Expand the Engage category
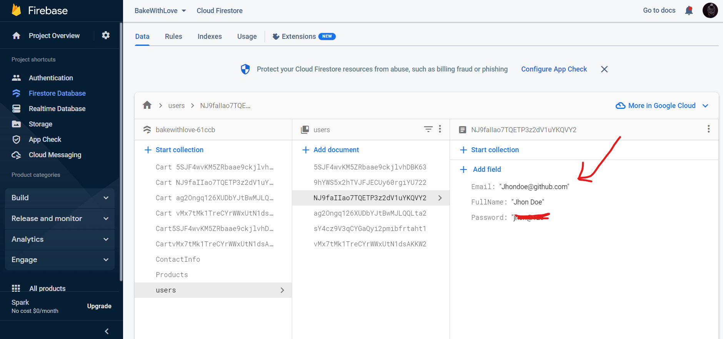Image resolution: width=723 pixels, height=339 pixels. (x=60, y=260)
